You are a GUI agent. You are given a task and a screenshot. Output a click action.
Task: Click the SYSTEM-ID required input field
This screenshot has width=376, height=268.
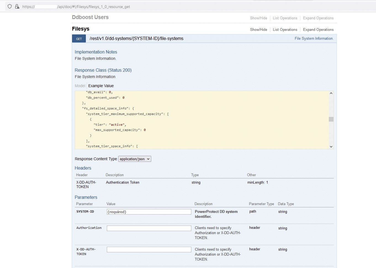click(149, 212)
